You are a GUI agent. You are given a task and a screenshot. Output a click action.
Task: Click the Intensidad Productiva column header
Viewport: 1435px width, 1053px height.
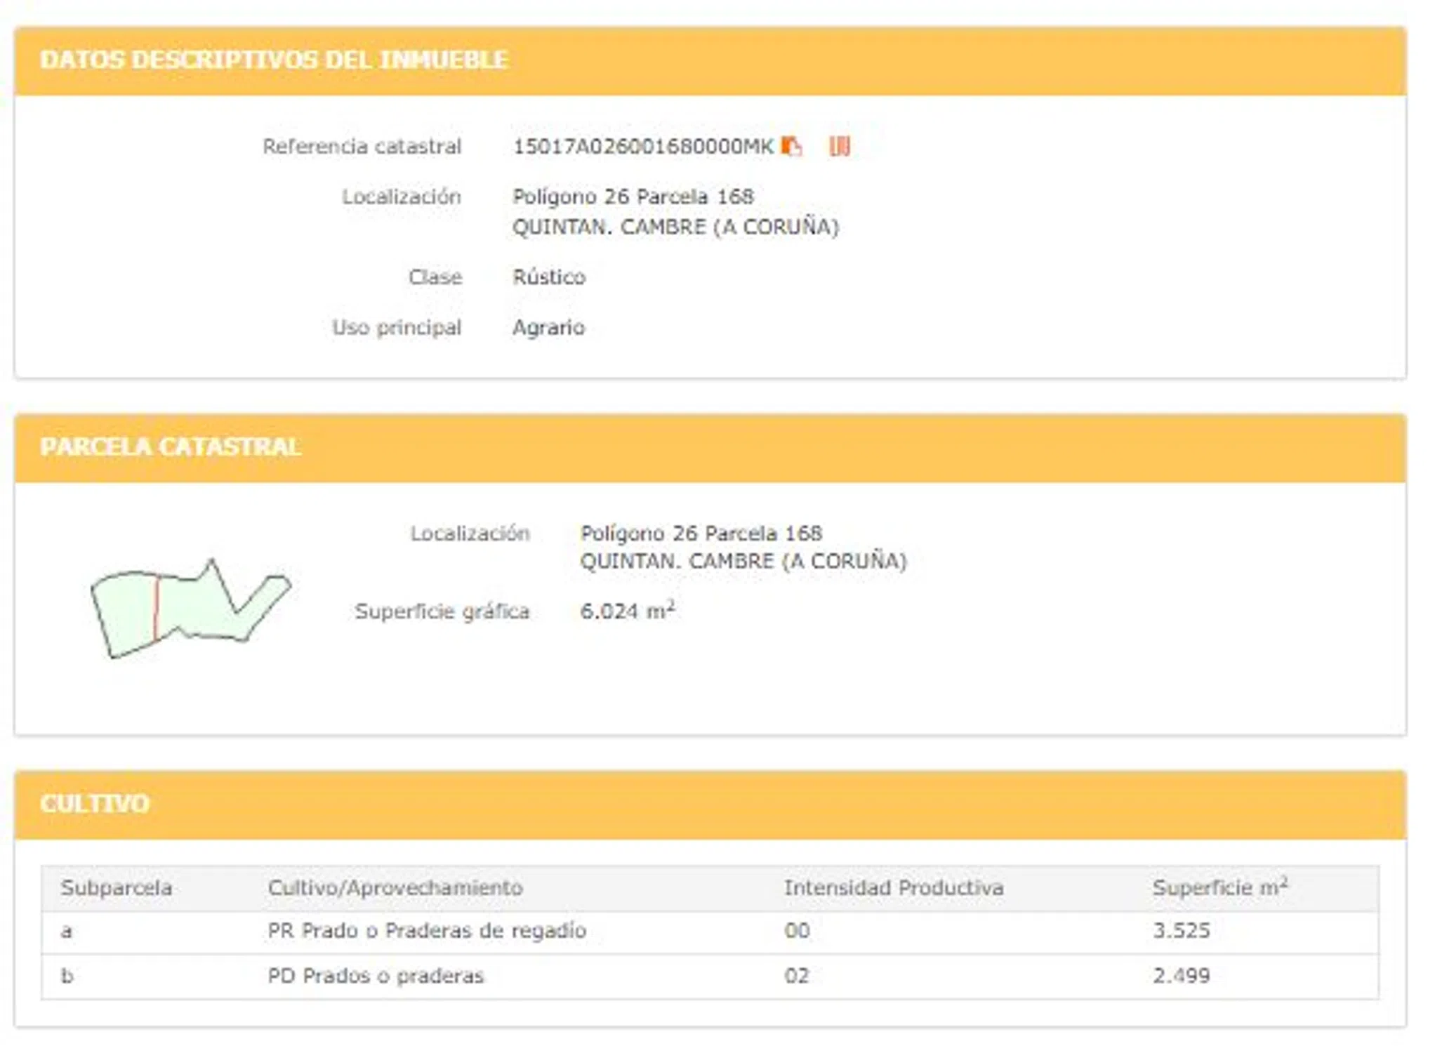pos(893,888)
